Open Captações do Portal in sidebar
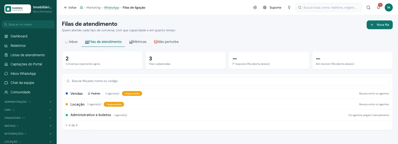The width and height of the screenshot is (398, 144). click(x=28, y=64)
